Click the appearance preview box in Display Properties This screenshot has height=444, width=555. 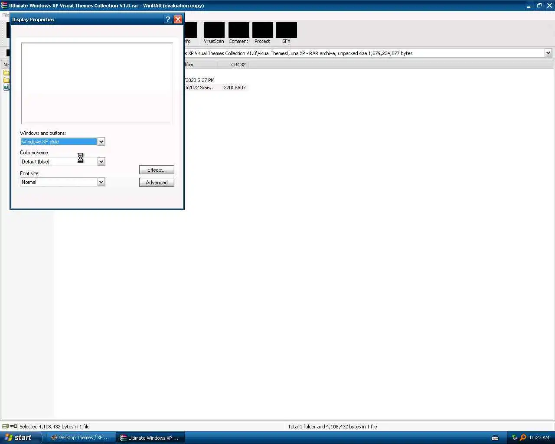tap(97, 83)
